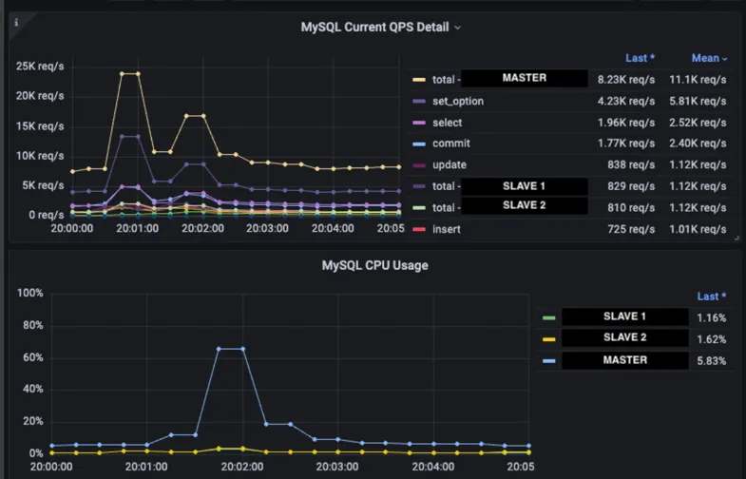The image size is (746, 479).
Task: Open the color picker for the QPS total SLAVE 2 green swatch
Action: point(419,208)
